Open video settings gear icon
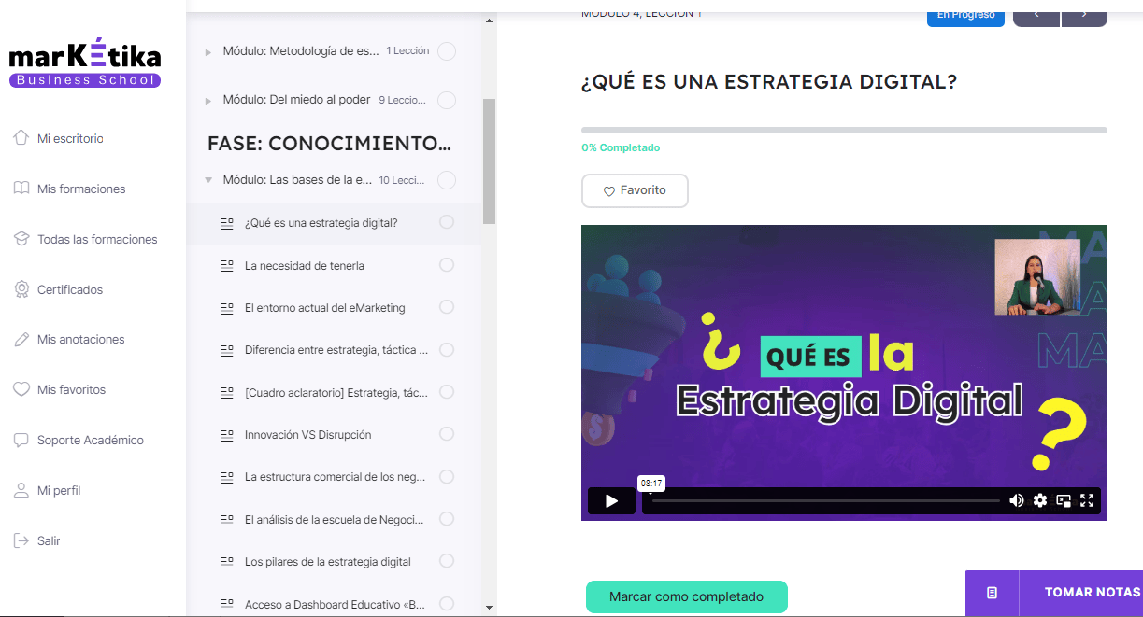 (1040, 501)
